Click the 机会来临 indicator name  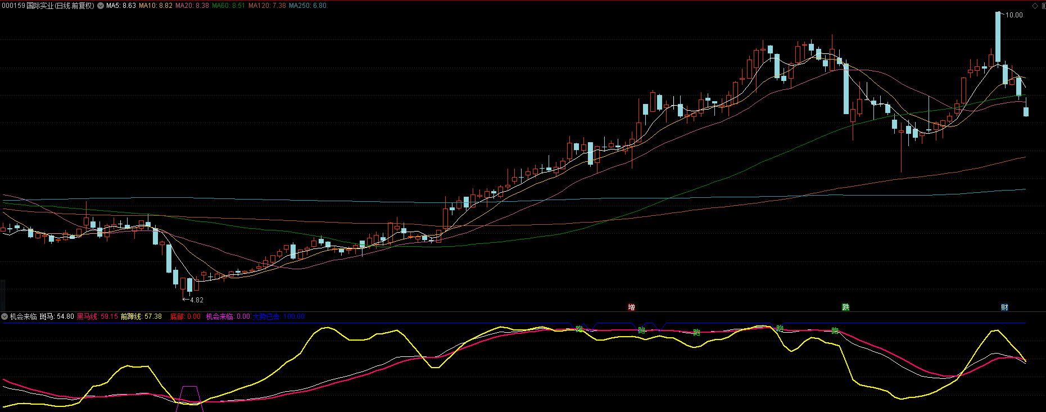click(x=23, y=316)
